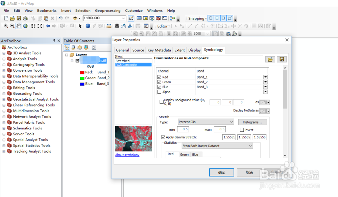Click List By Drawing Order icon
The height and width of the screenshot is (197, 338).
(x=67, y=48)
